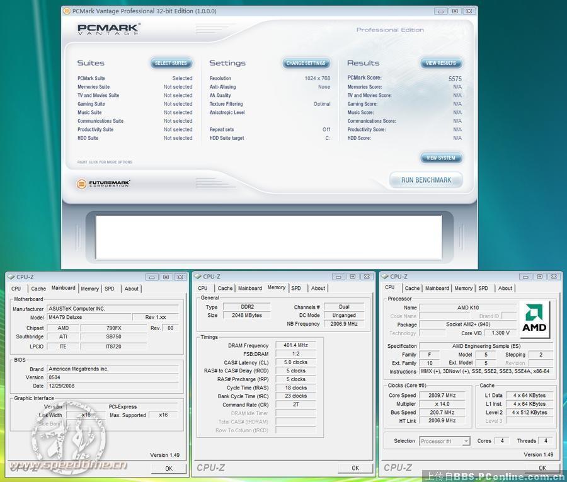This screenshot has height=482, width=567.
Task: Close the CPU-Z window showing motherboard info
Action: (180, 277)
